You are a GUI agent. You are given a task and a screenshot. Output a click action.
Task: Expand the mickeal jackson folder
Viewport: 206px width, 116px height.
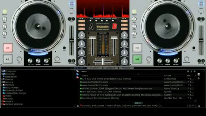[x=2, y=104]
